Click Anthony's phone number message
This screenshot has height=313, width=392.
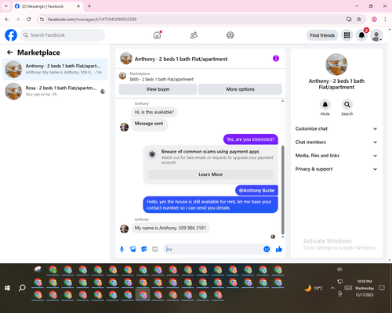click(170, 228)
